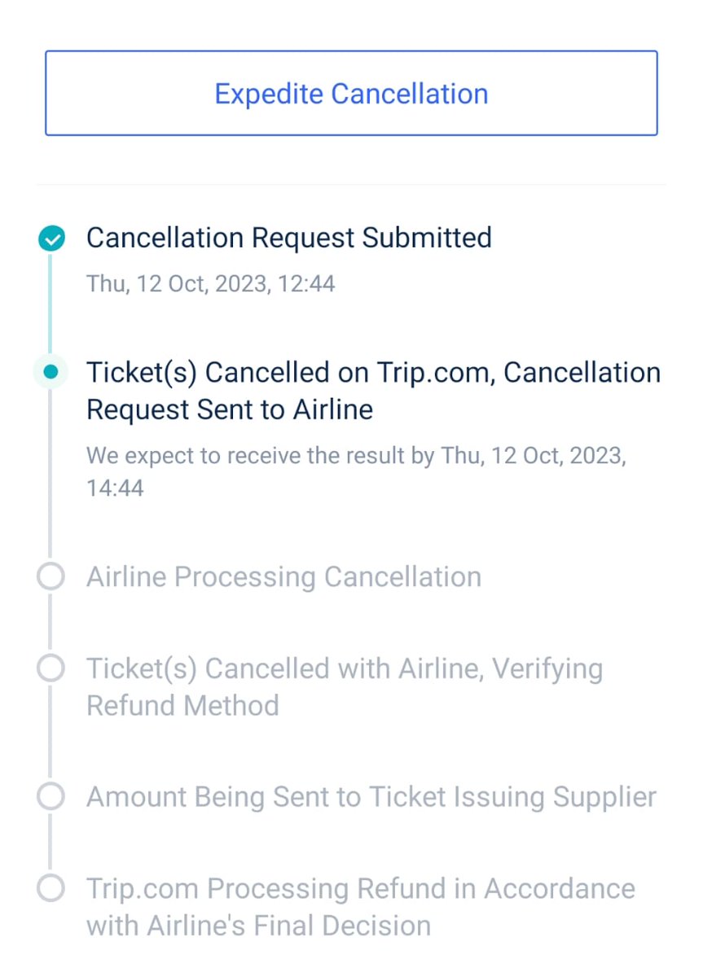Click Amount Being Sent to Ticket Issuing Supplier

(371, 797)
